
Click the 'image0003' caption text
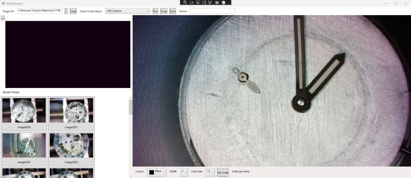pos(71,162)
